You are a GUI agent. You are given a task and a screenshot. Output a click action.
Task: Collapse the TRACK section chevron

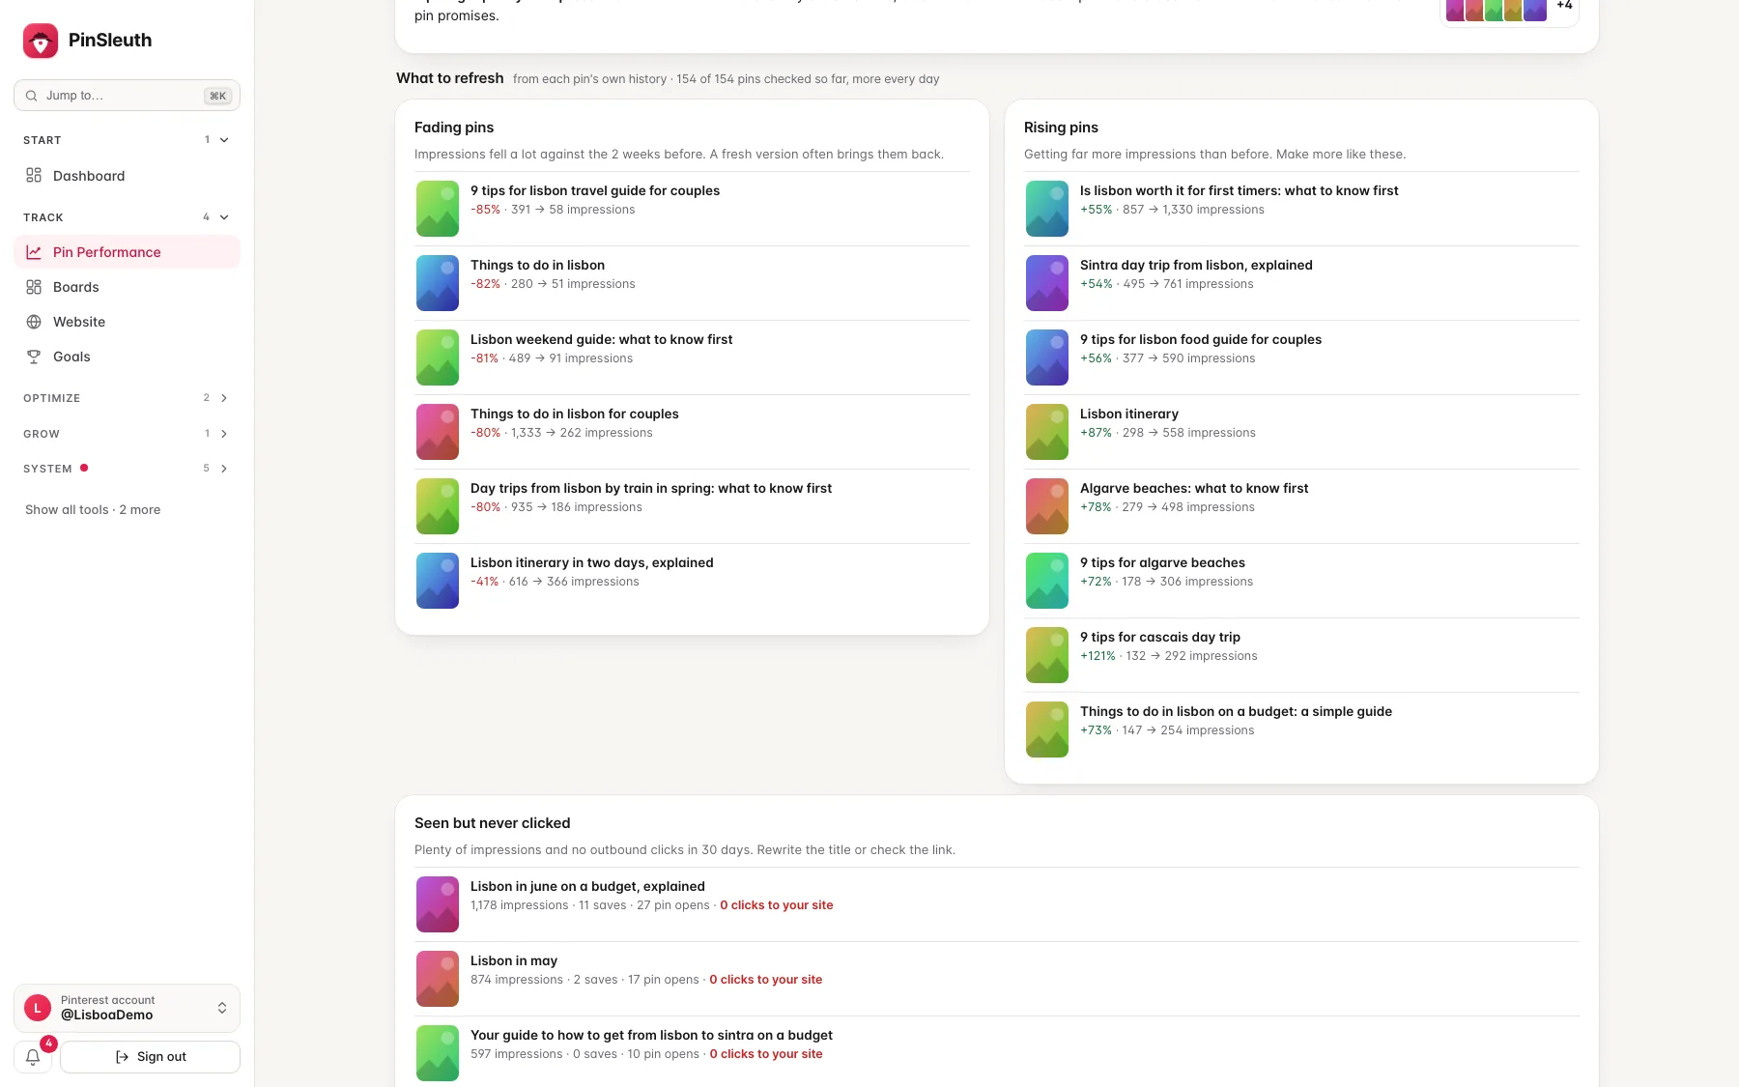(x=224, y=217)
